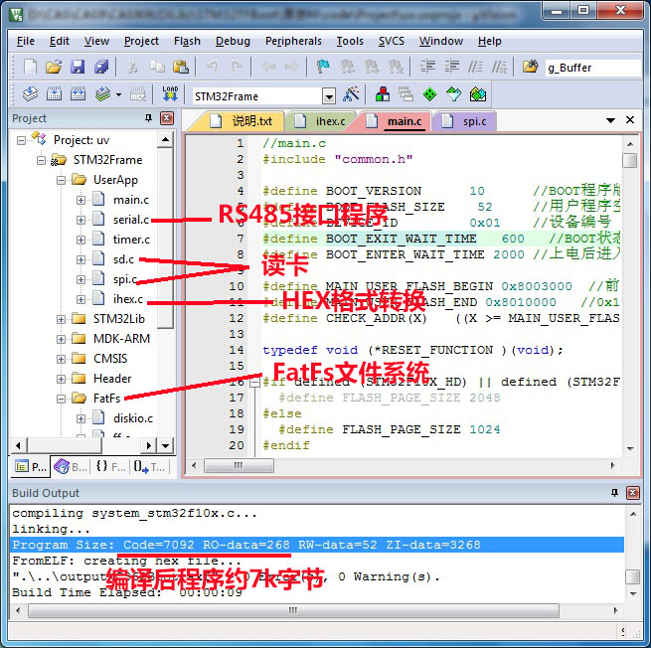
Task: Select diskio.c in project tree
Action: tap(133, 418)
